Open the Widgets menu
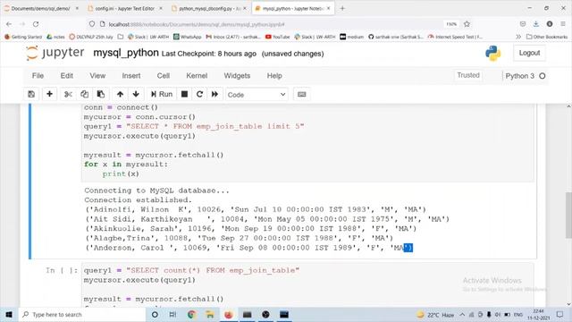572x322 pixels. 237,75
